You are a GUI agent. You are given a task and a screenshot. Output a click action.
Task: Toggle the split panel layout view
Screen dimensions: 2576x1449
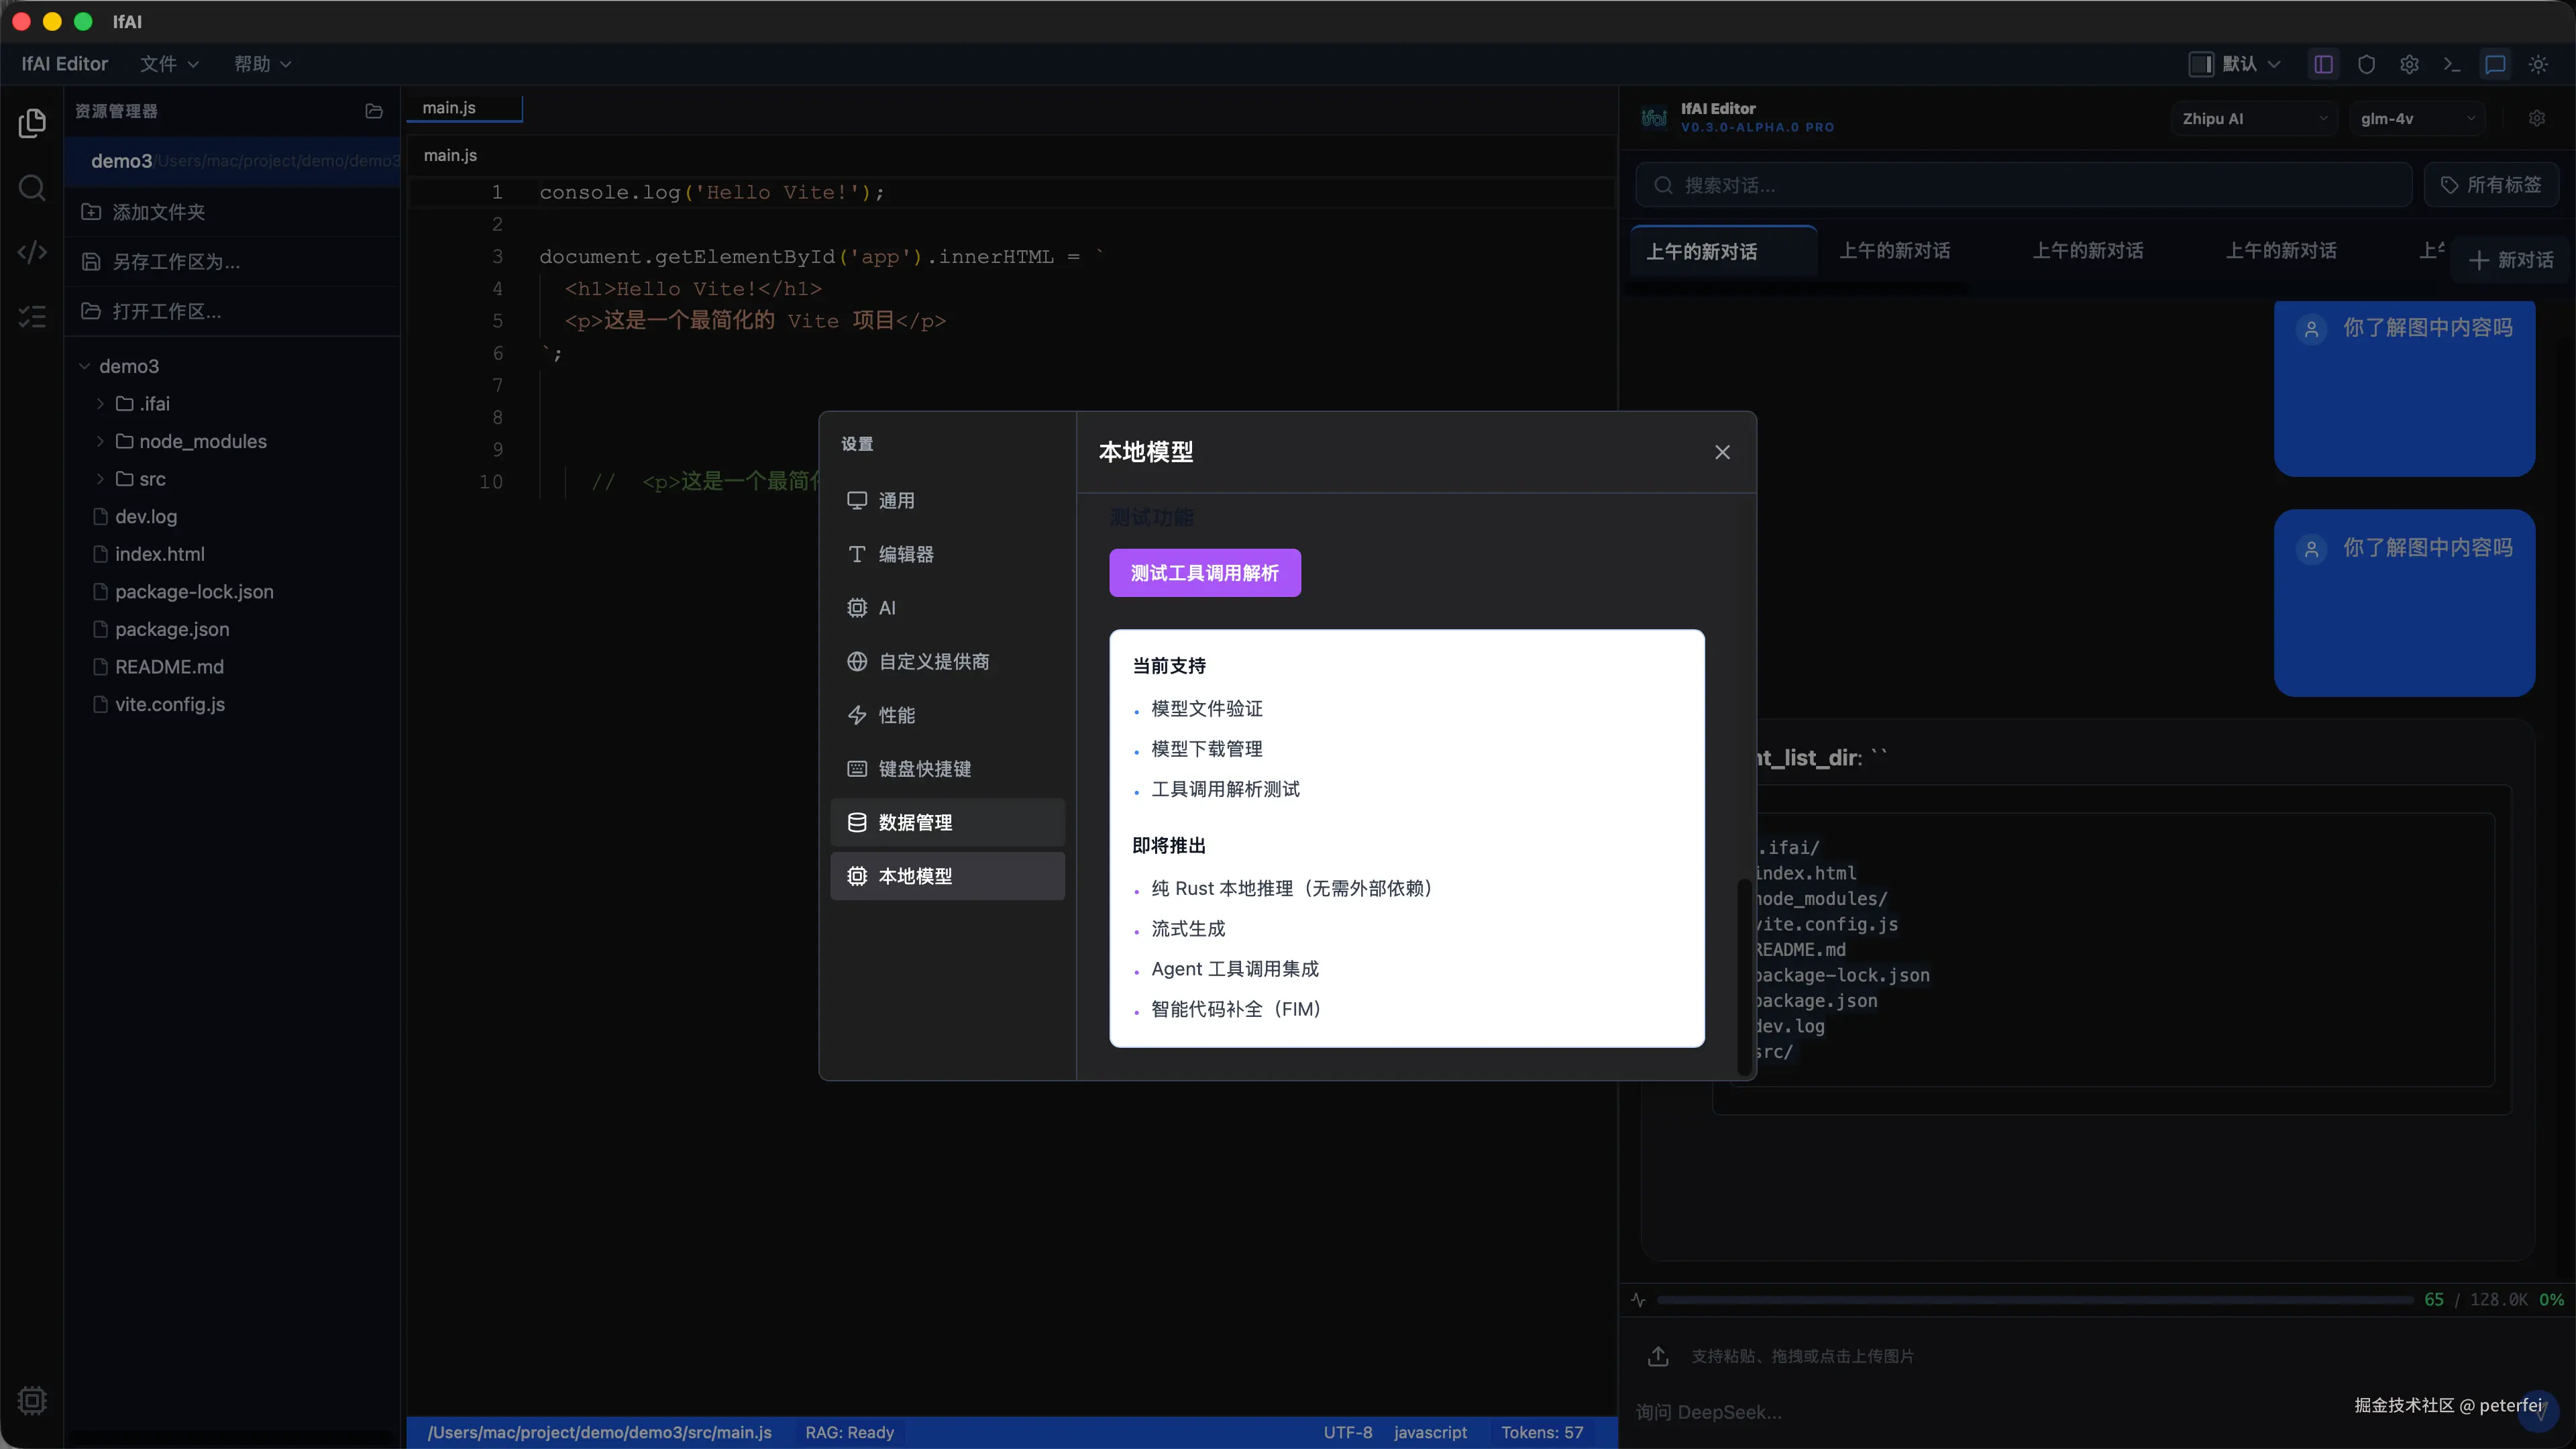click(2323, 64)
